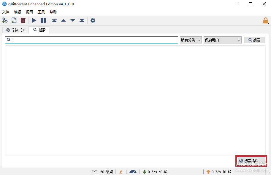
Task: Click the download speed 0 B/s indicator
Action: click(155, 172)
